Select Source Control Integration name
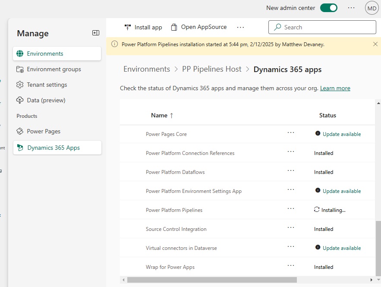 176,229
